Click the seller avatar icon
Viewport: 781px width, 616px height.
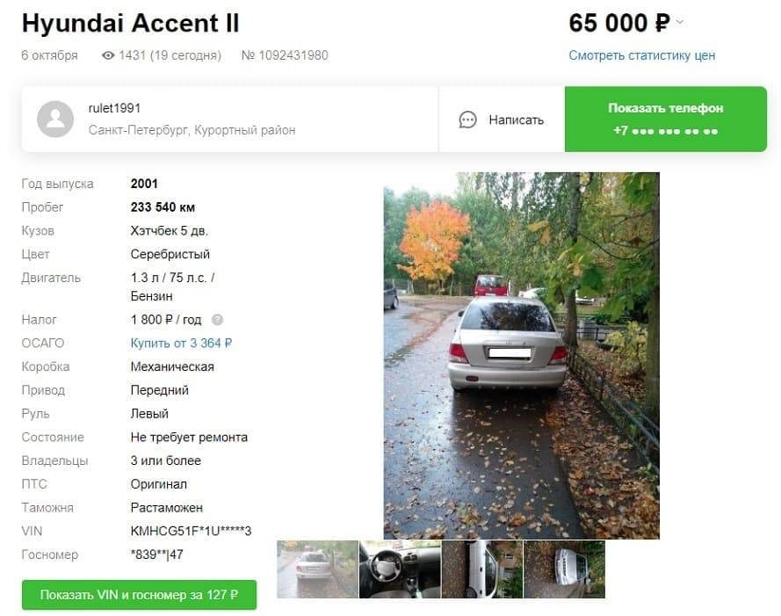[55, 120]
